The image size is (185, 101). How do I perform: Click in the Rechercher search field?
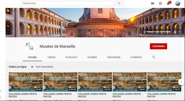click(67, 3)
